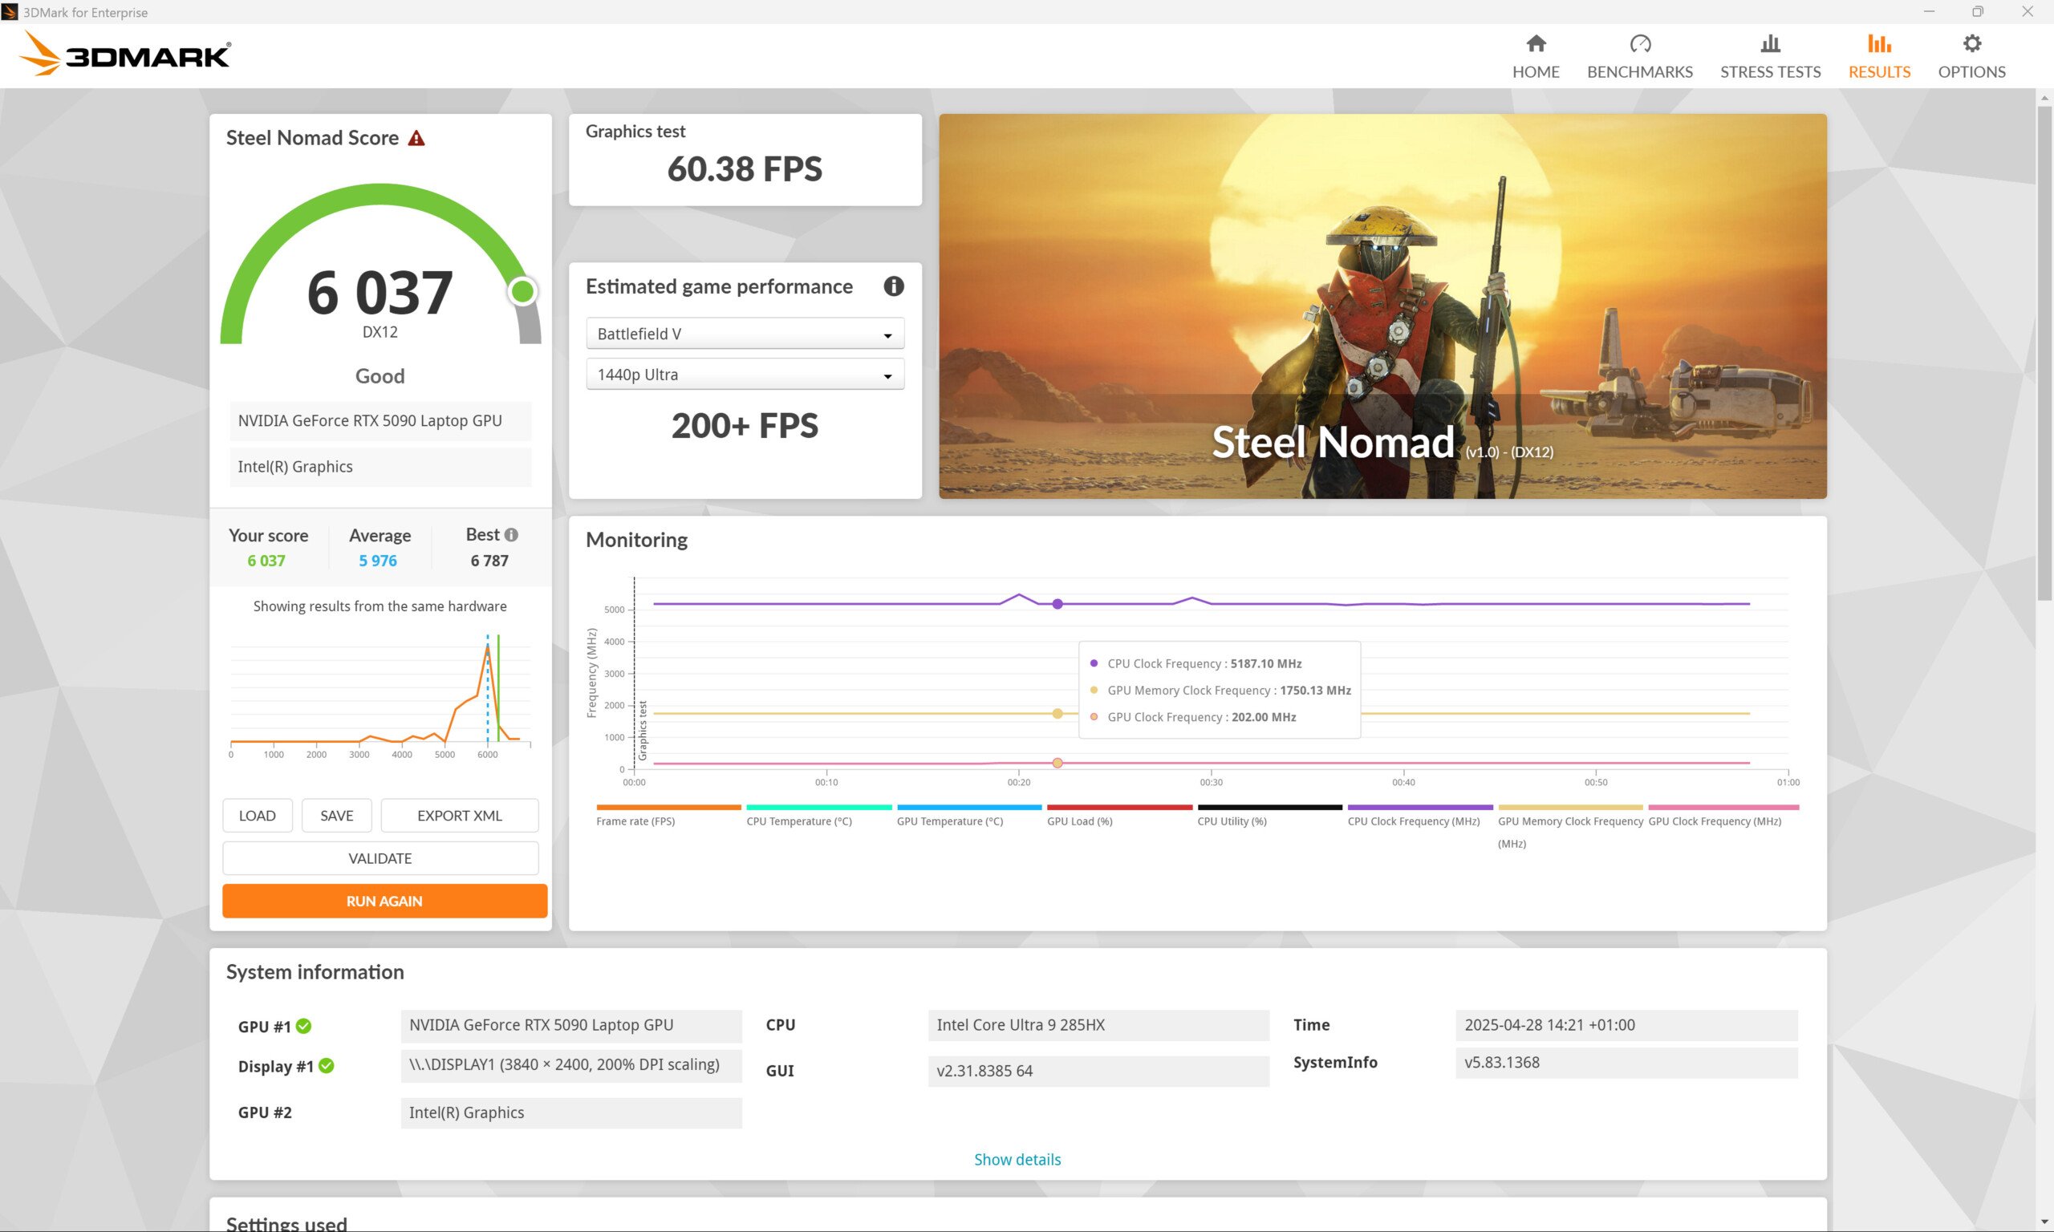The height and width of the screenshot is (1232, 2054).
Task: Click info icon in Estimated game performance
Action: [x=893, y=286]
